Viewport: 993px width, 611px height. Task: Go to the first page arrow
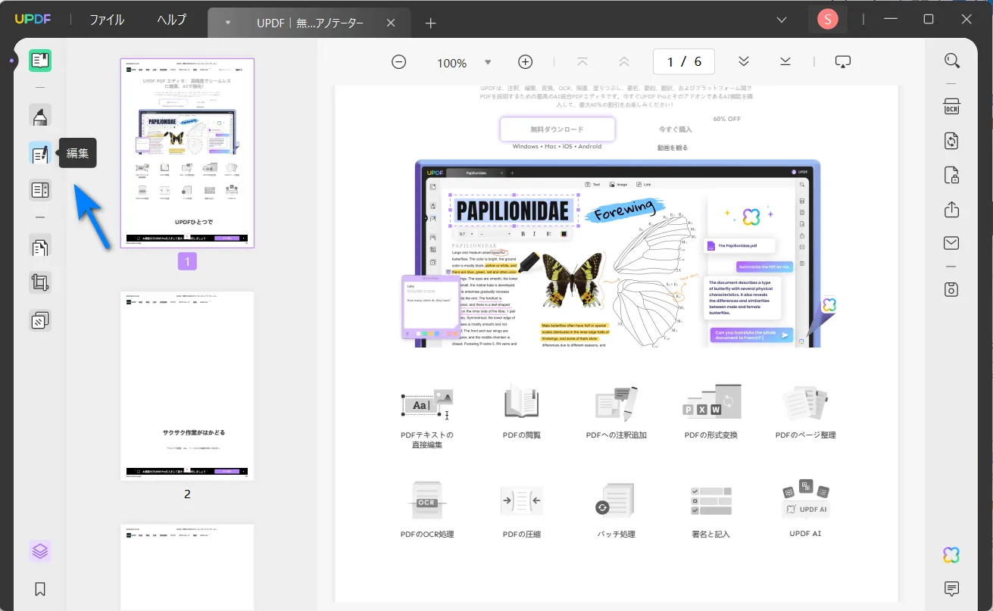coord(582,62)
